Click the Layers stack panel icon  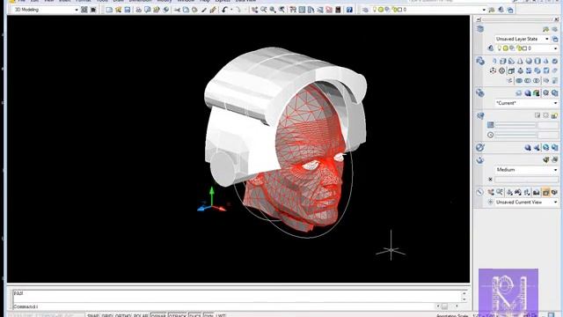480,29
